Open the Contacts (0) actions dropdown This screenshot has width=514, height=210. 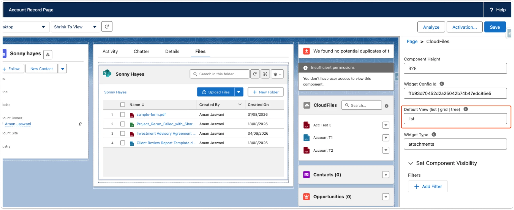[x=385, y=175]
